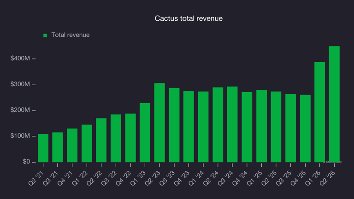
Task: Select the Q2 '25 revenue bar
Action: point(276,127)
